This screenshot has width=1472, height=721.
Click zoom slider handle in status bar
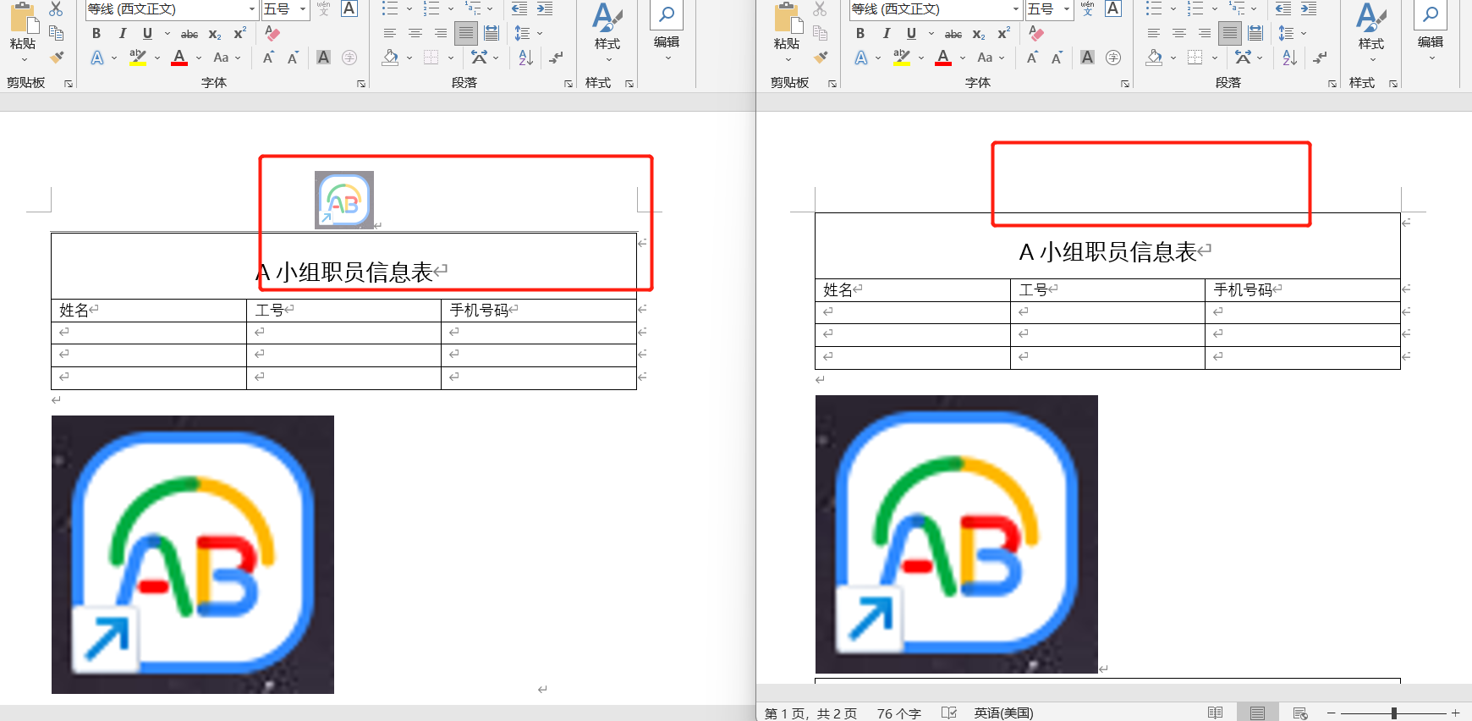pos(1393,713)
